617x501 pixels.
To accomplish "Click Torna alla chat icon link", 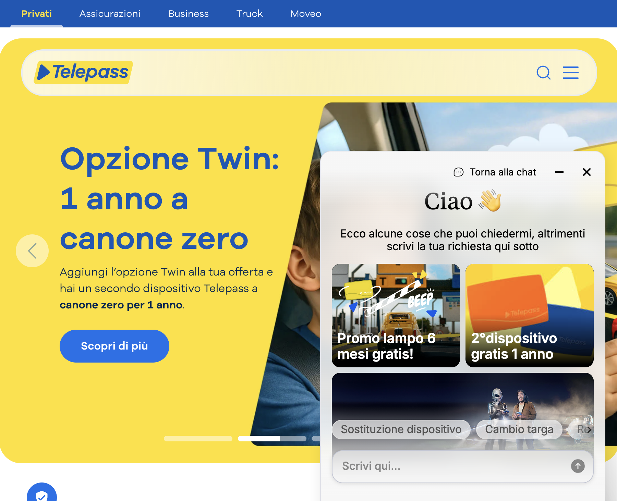I will tap(495, 172).
